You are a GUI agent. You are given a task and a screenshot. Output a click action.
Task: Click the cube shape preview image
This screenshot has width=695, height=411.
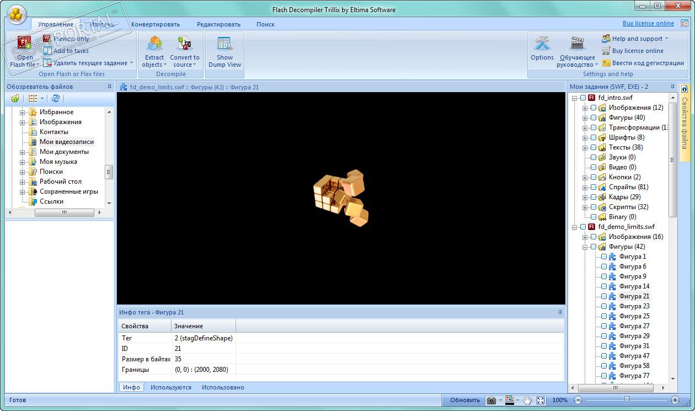(341, 198)
